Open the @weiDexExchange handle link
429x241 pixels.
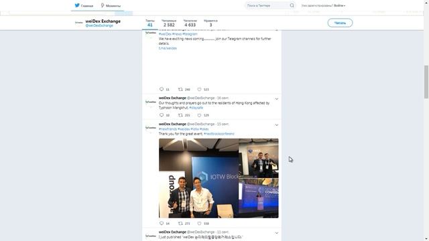tap(99, 25)
